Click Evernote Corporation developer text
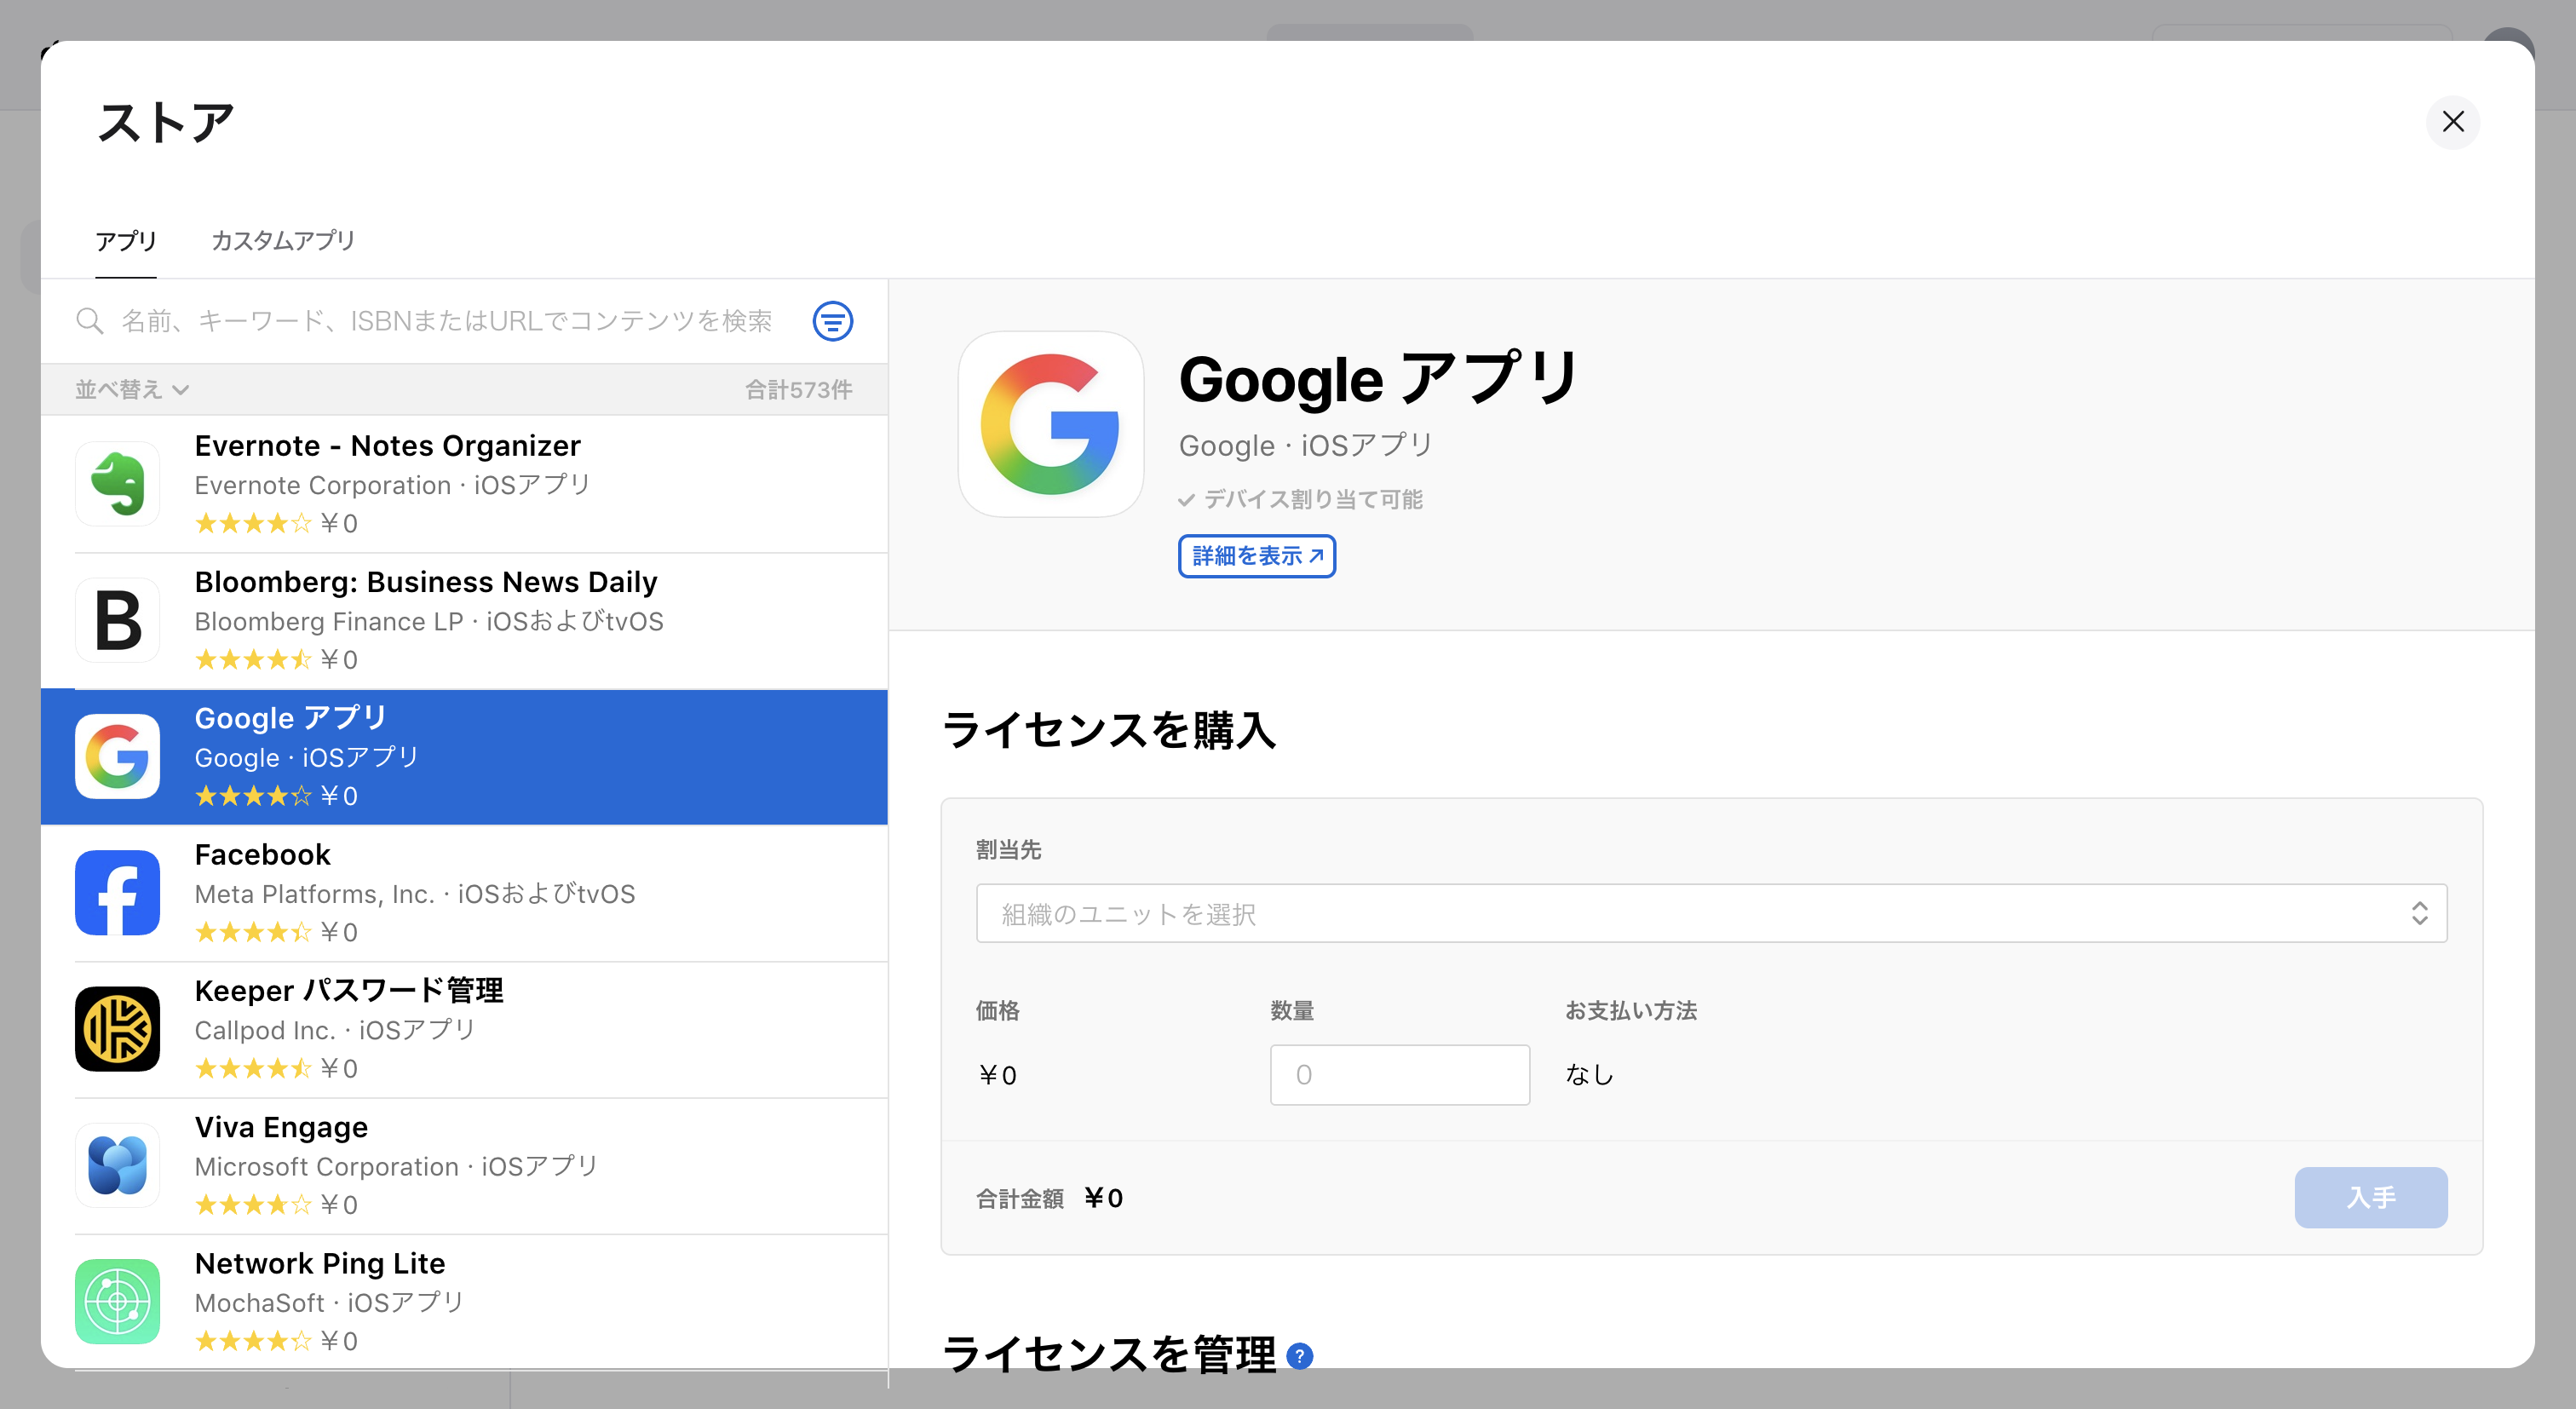The width and height of the screenshot is (2576, 1409). (323, 485)
